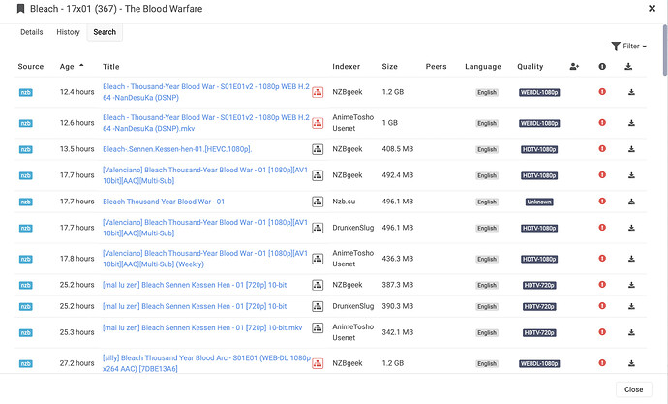Sort results by Age column
Image resolution: width=668 pixels, height=404 pixels.
(x=67, y=67)
